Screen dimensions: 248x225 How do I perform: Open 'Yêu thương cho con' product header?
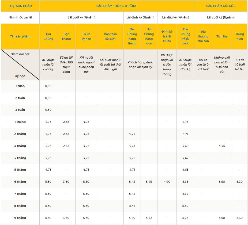coord(203,36)
